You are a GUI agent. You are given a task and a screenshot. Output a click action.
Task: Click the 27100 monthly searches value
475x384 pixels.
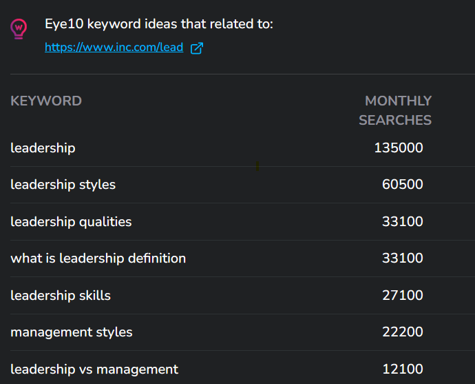403,295
